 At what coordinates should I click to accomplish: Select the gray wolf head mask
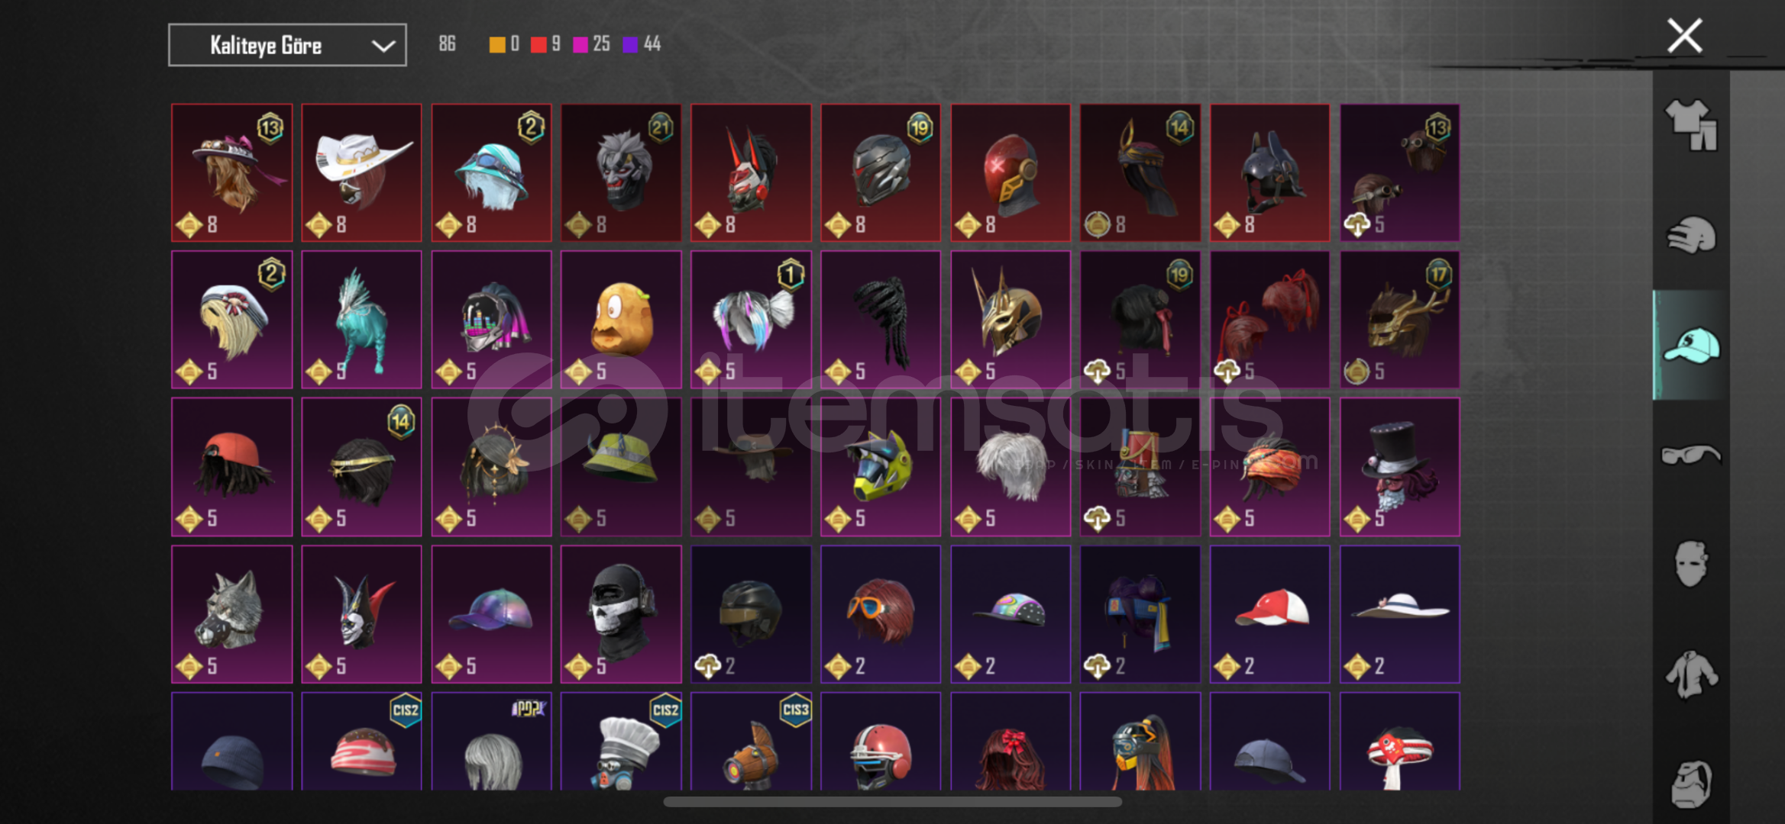(231, 614)
